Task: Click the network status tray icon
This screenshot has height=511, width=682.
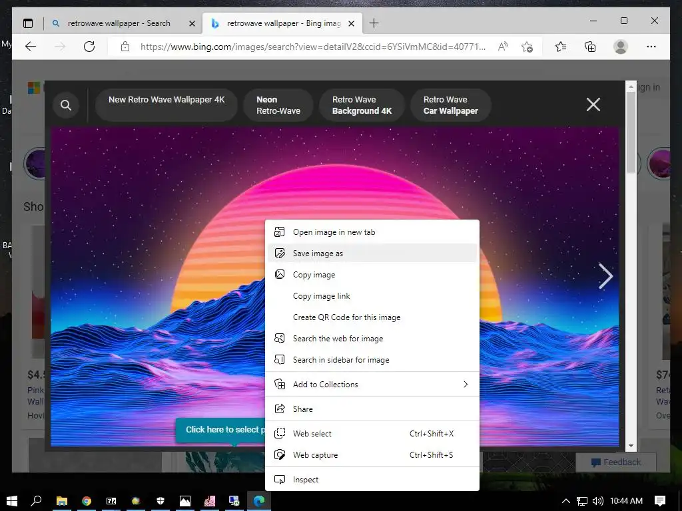Action: pyautogui.click(x=582, y=501)
